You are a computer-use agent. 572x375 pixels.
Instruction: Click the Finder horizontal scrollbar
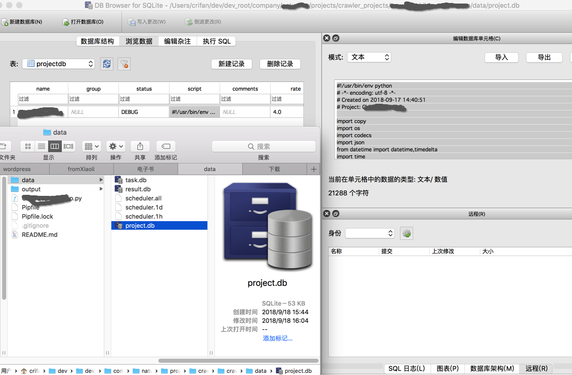click(x=238, y=361)
